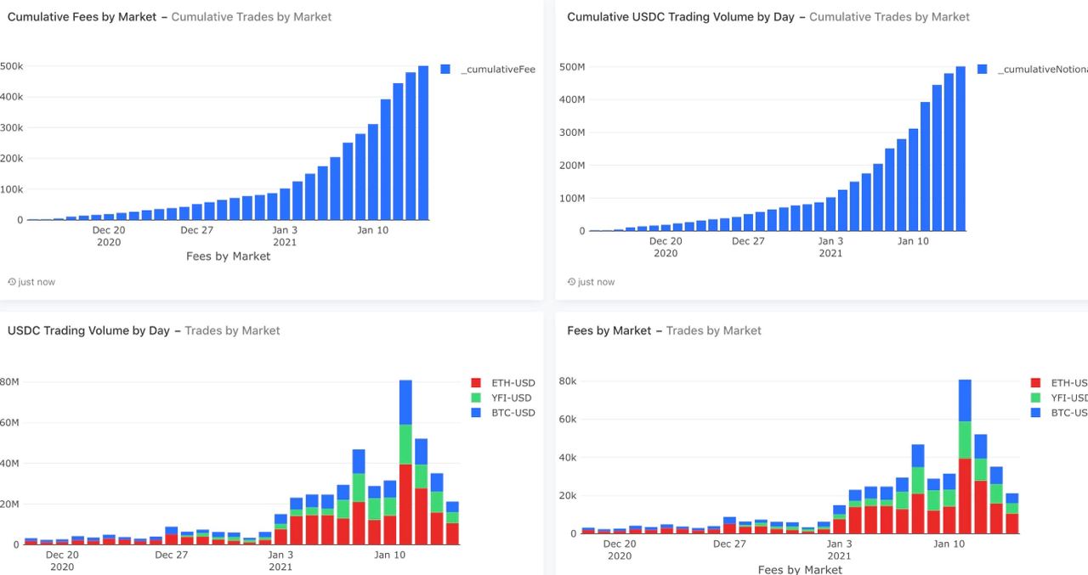Open the Cumulative Fees by Market widget title
This screenshot has height=575, width=1088.
82,17
